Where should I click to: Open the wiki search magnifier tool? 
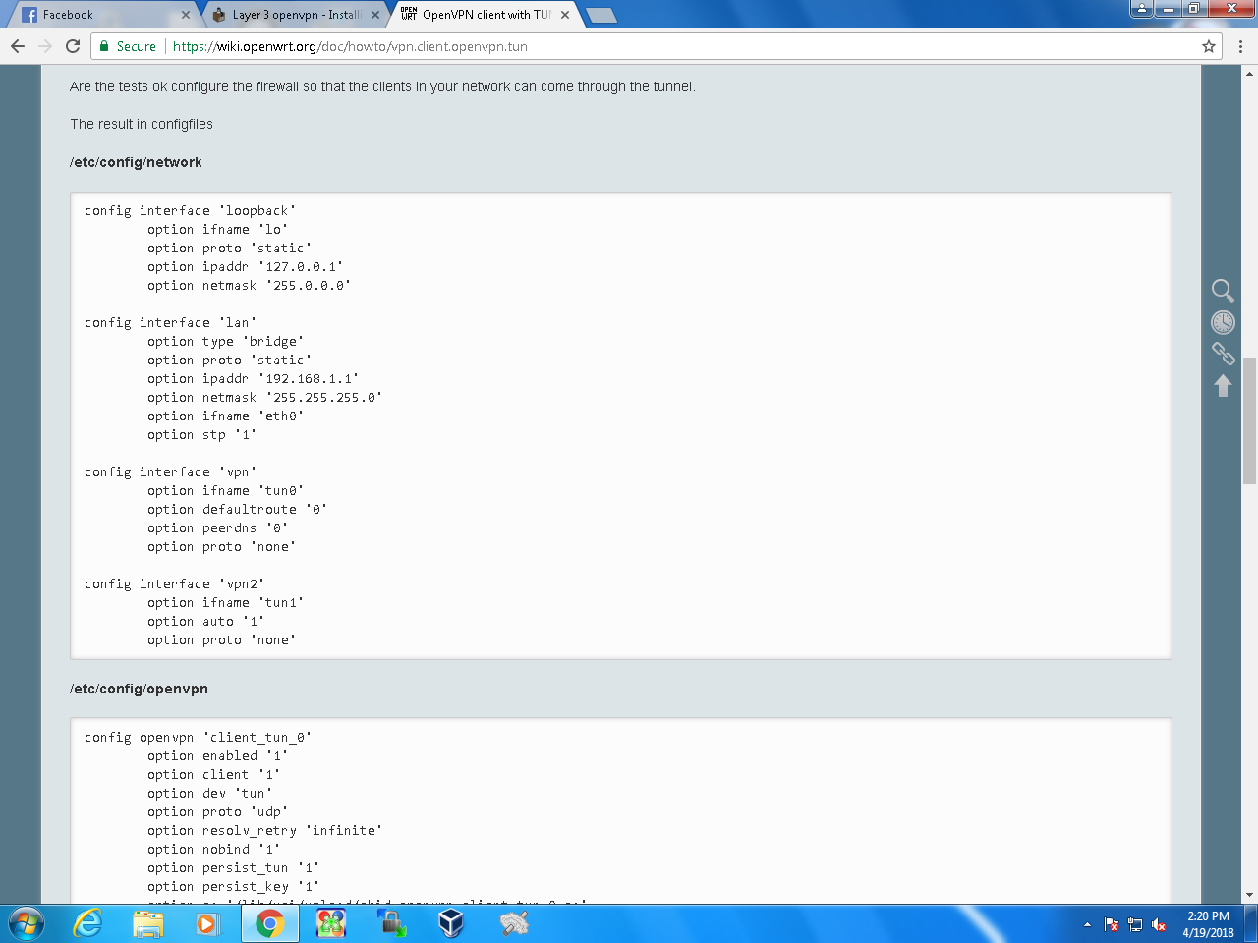pyautogui.click(x=1223, y=290)
